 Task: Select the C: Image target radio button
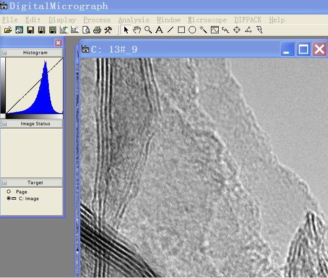click(x=9, y=199)
